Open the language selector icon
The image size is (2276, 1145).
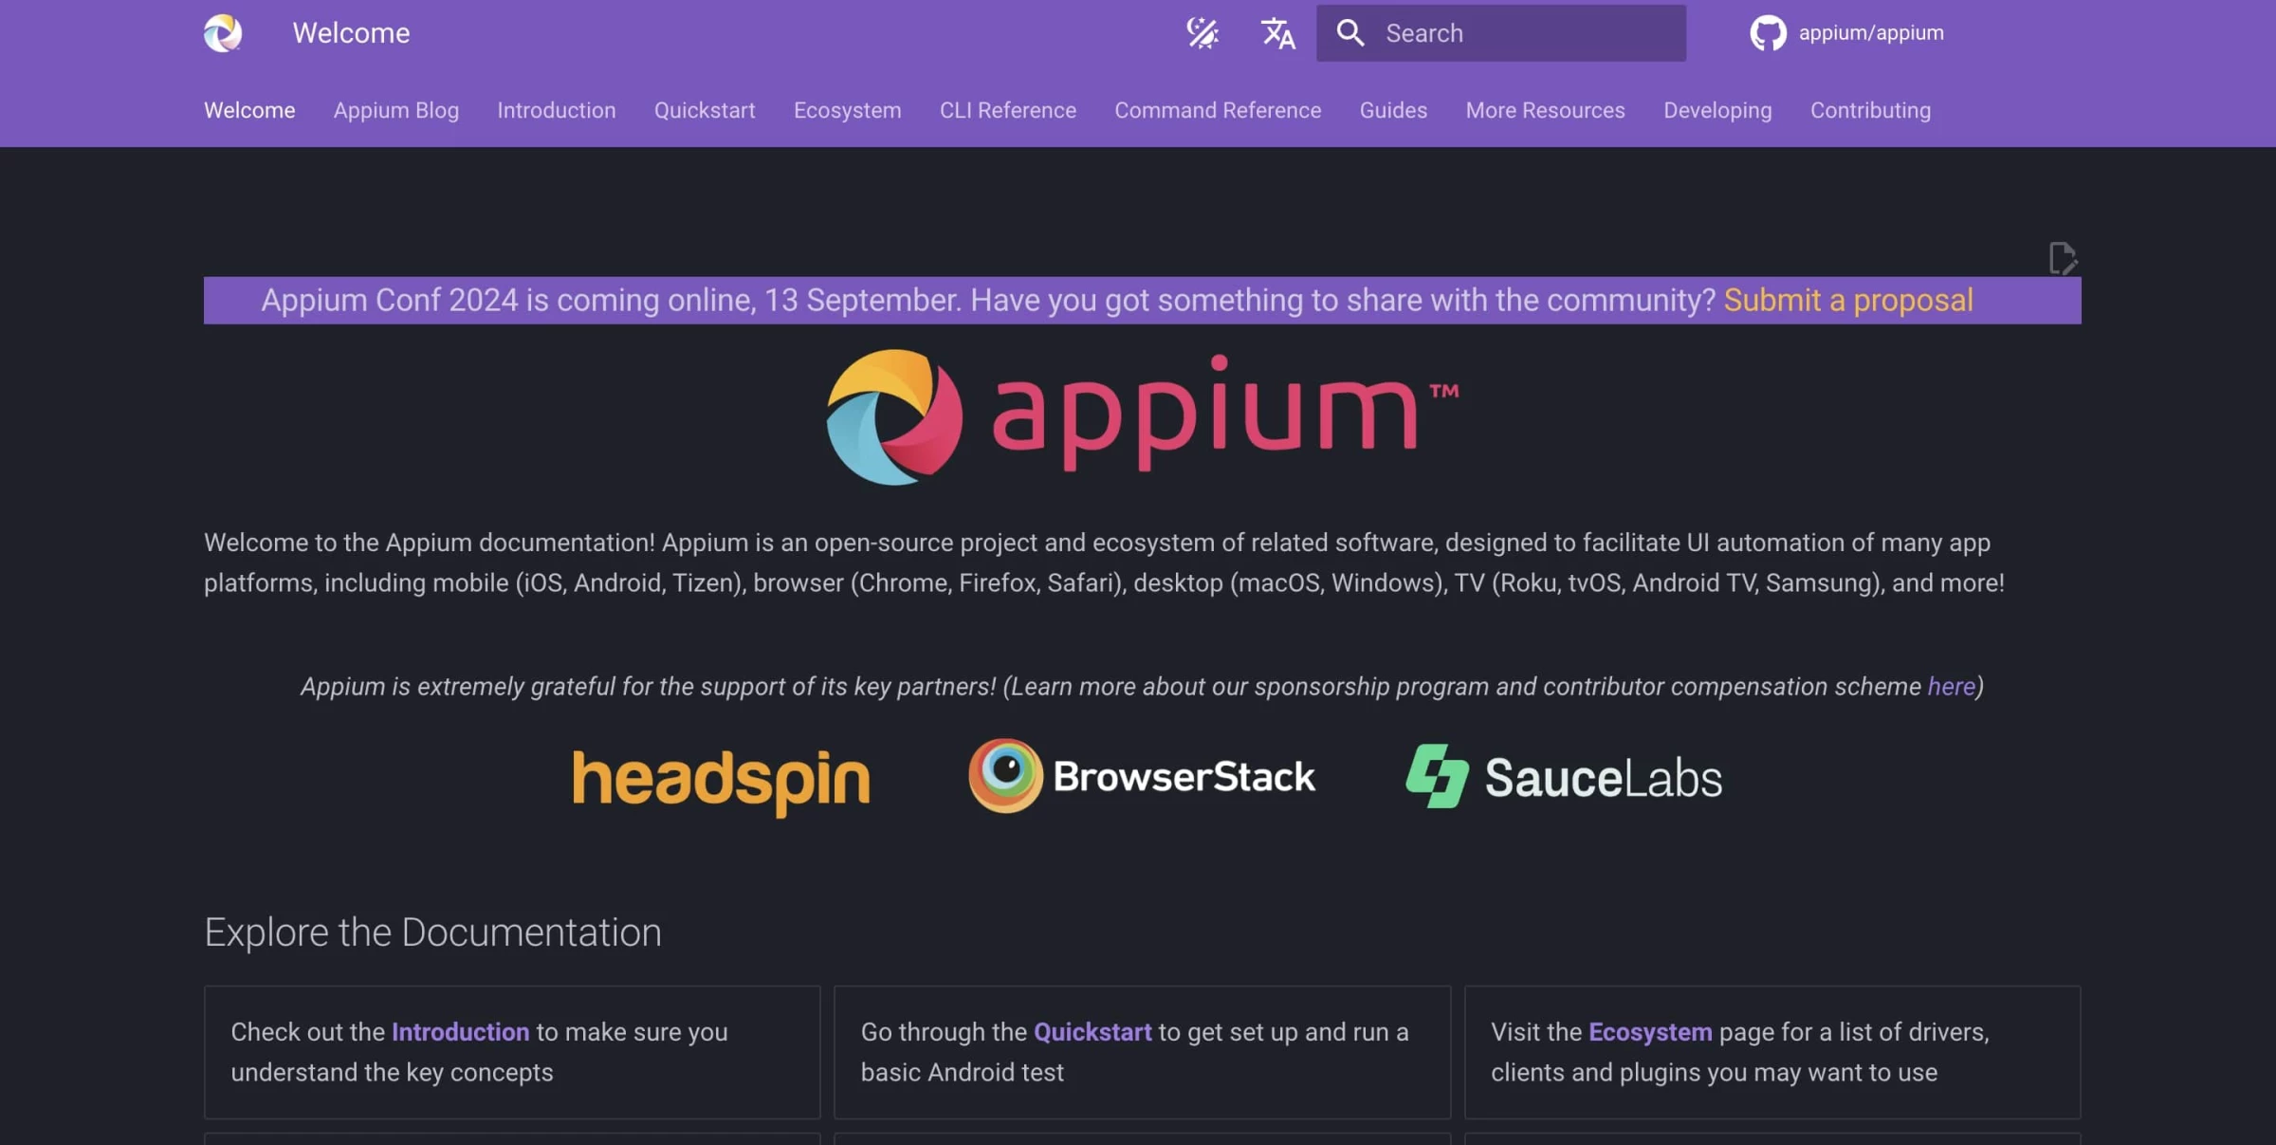click(x=1277, y=33)
